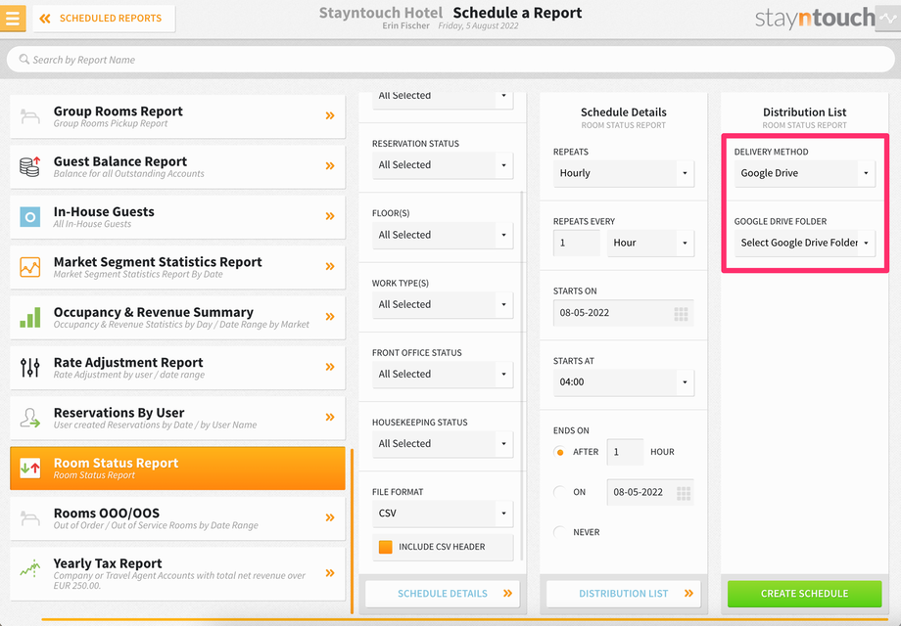
Task: Open the Front Office Status dropdown
Action: click(443, 374)
